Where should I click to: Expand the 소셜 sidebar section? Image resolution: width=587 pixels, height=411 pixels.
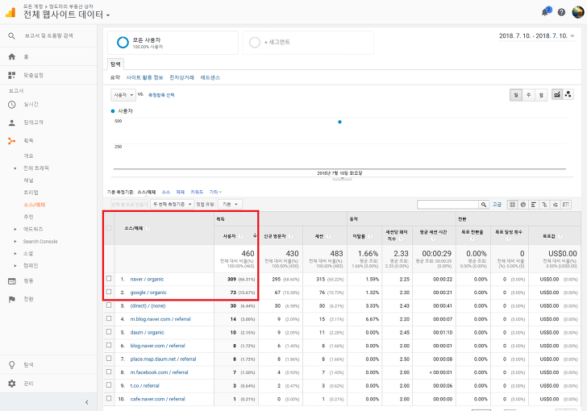pos(15,254)
